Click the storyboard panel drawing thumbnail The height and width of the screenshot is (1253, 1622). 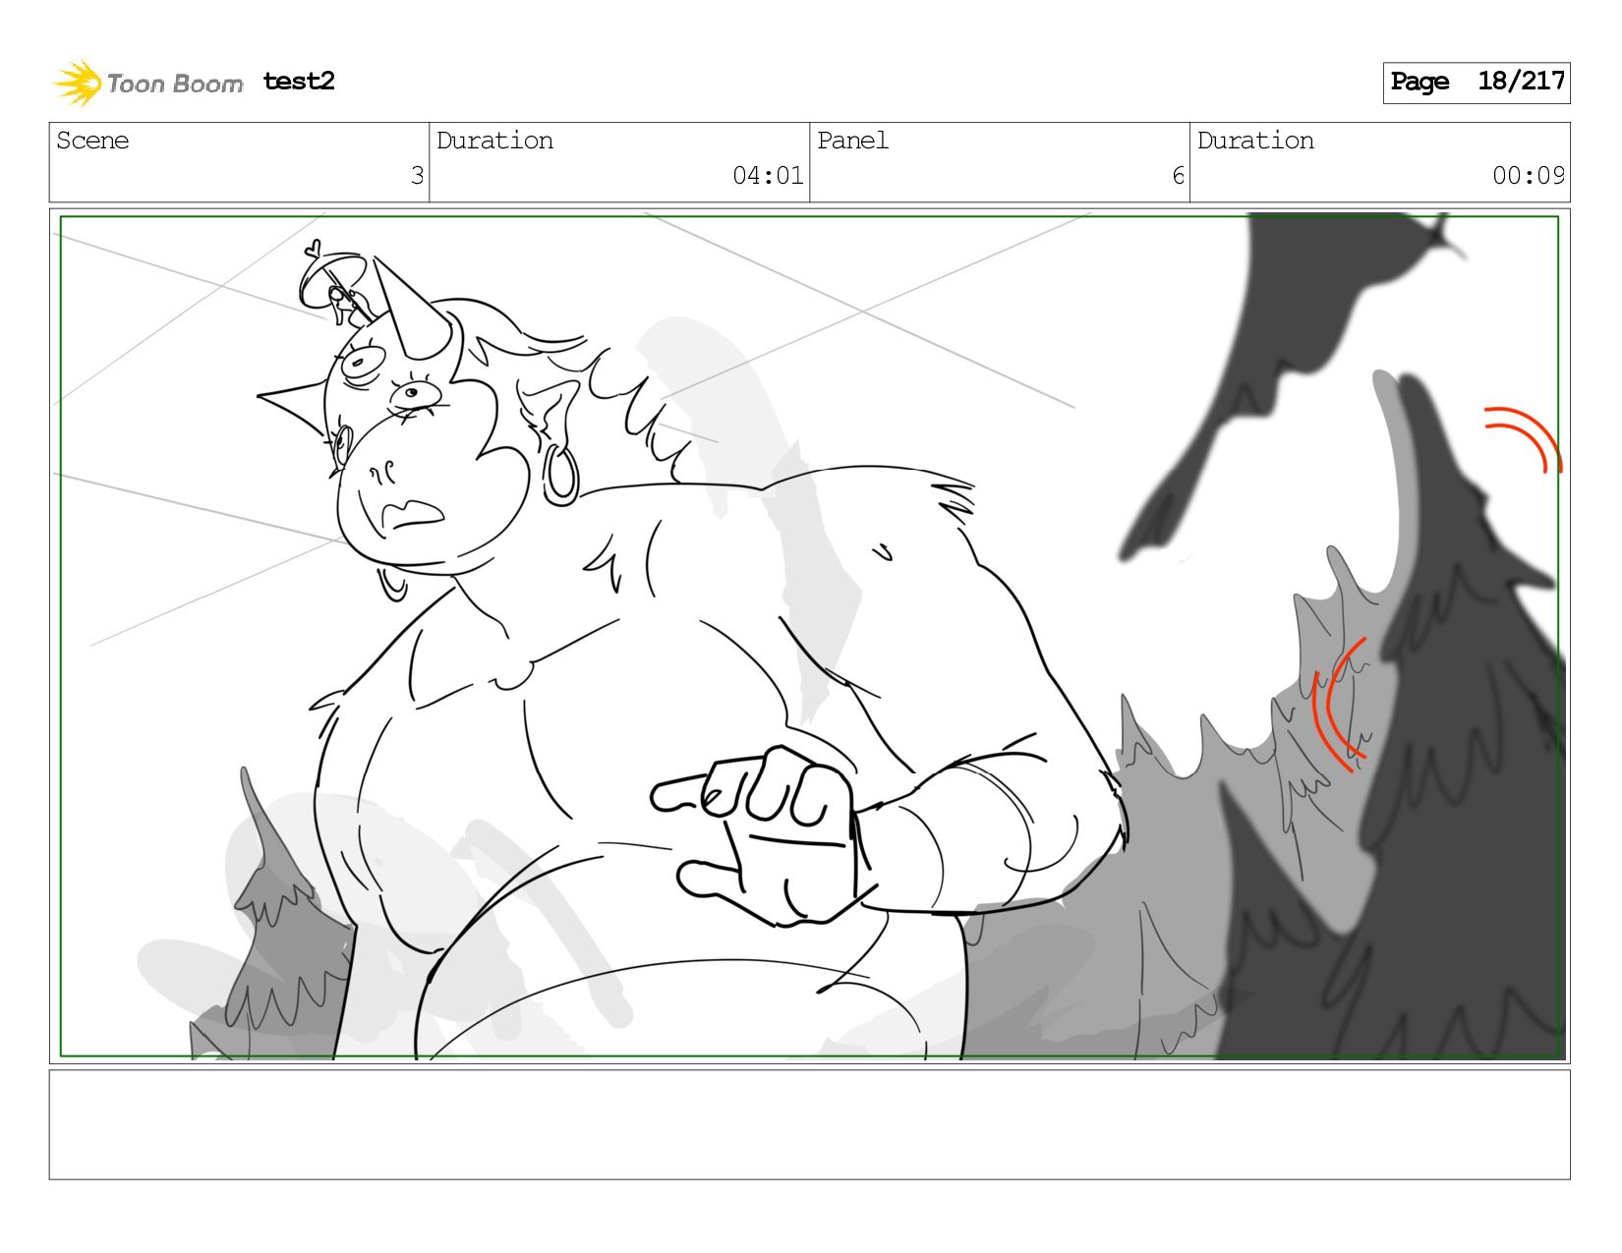(x=809, y=636)
